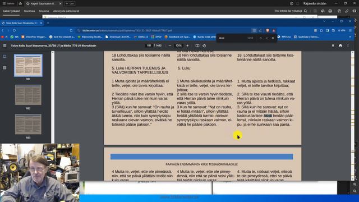Zoom out the PDF with minus button
359x202 pixels.
pos(169,45)
